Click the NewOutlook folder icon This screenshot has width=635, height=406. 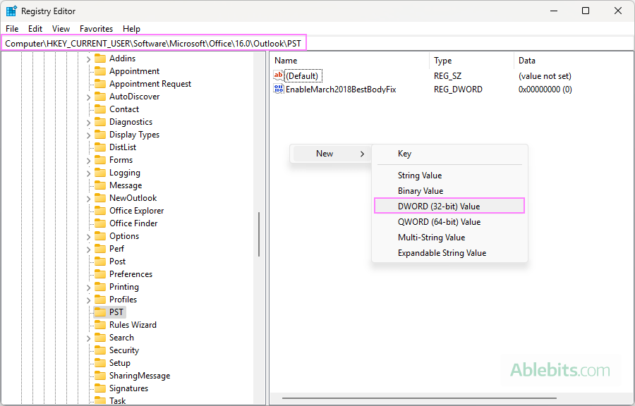pyautogui.click(x=100, y=198)
